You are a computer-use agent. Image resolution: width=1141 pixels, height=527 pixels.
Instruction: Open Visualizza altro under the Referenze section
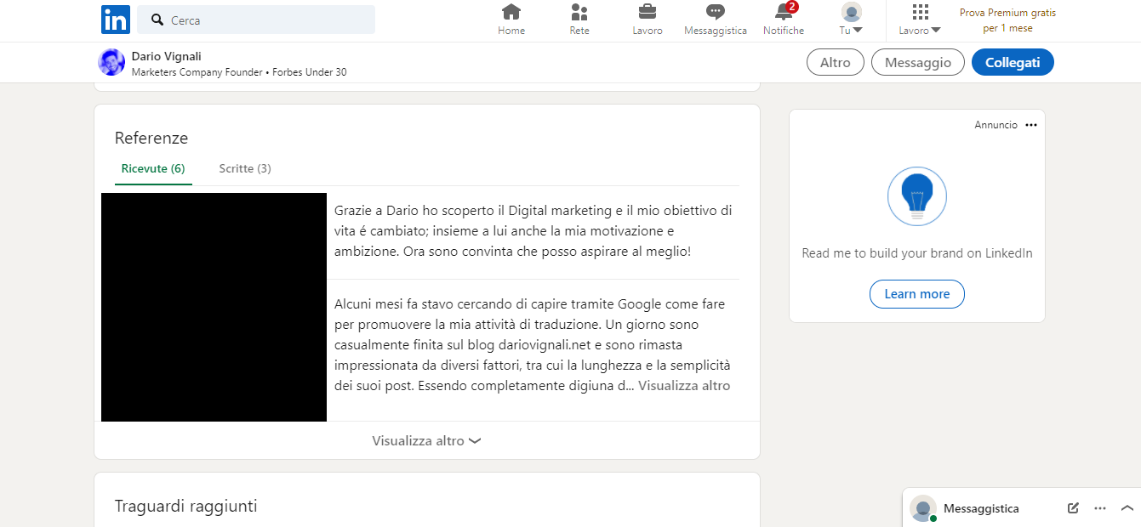pos(426,440)
